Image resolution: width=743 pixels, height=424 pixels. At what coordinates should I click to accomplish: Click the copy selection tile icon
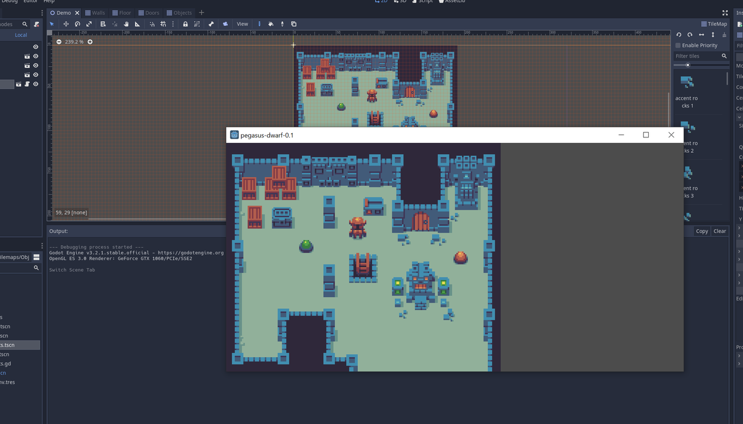292,24
